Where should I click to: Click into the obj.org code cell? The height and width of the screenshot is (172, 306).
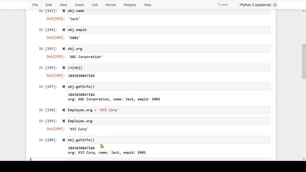(168, 49)
